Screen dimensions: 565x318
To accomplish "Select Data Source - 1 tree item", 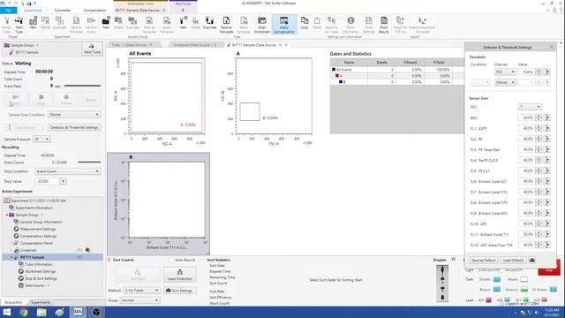I will click(x=37, y=285).
